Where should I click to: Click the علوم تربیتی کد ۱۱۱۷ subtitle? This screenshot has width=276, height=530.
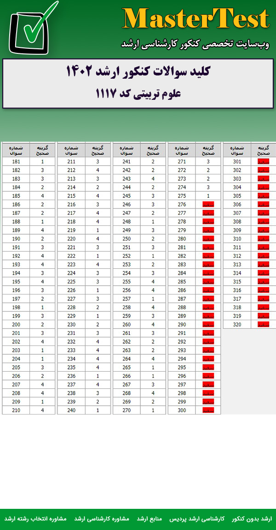tap(138, 94)
